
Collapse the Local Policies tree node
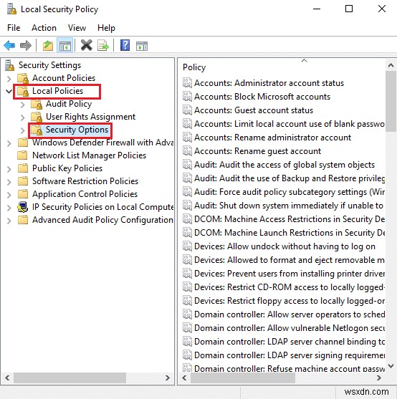point(9,91)
